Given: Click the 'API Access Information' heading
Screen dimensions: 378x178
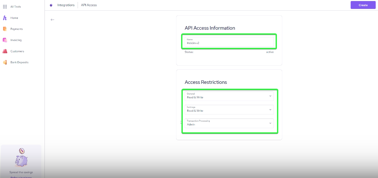Looking at the screenshot, I should [x=210, y=28].
